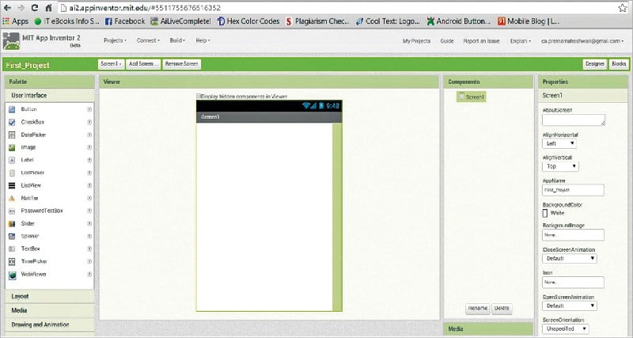
Task: Switch to the Designer view
Action: (595, 64)
